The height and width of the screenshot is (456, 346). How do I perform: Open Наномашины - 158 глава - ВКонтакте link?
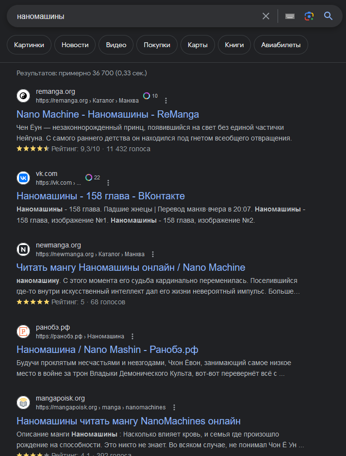(101, 196)
